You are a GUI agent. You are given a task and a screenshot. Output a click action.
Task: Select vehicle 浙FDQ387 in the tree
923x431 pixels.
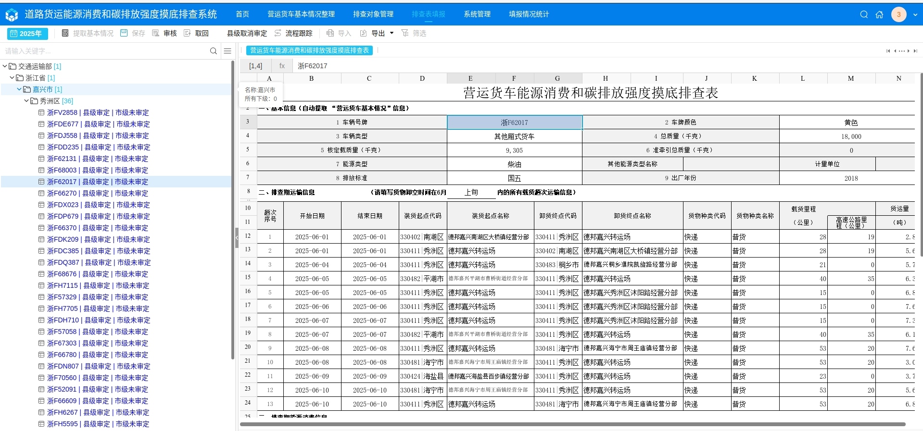click(99, 262)
